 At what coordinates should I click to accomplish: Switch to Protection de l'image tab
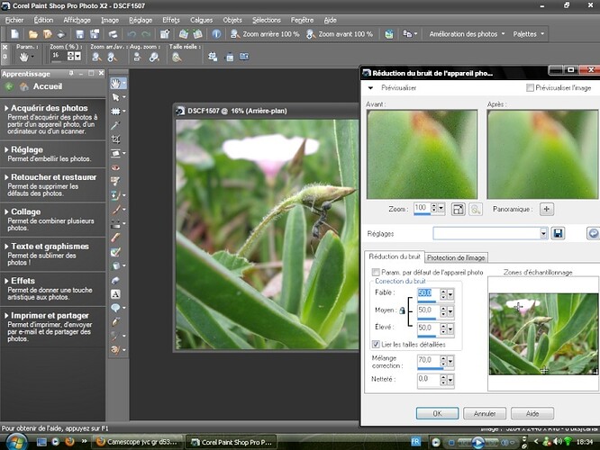point(457,257)
